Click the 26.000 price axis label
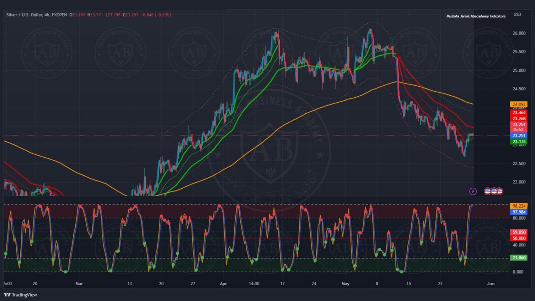 (x=519, y=33)
